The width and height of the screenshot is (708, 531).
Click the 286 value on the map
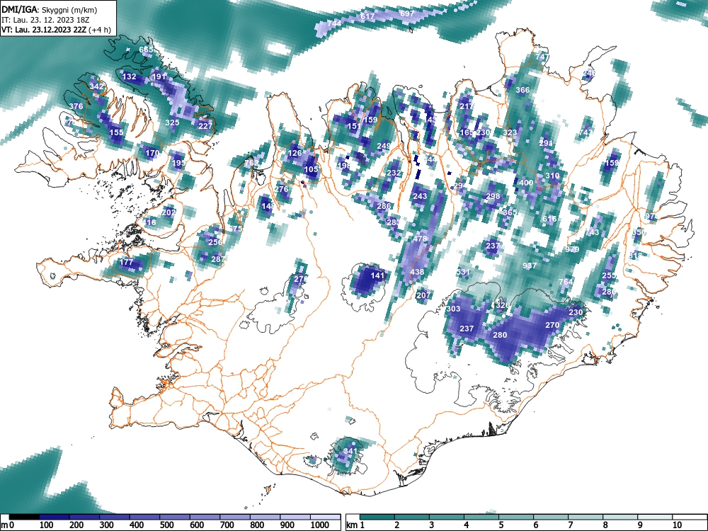point(384,206)
